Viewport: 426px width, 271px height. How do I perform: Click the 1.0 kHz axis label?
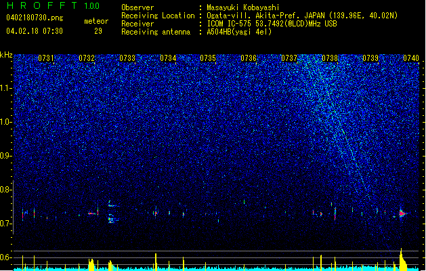pyautogui.click(x=6, y=122)
